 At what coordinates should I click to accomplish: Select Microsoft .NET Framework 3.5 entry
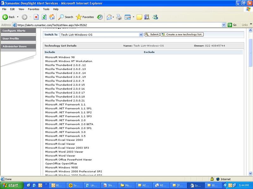[65, 136]
